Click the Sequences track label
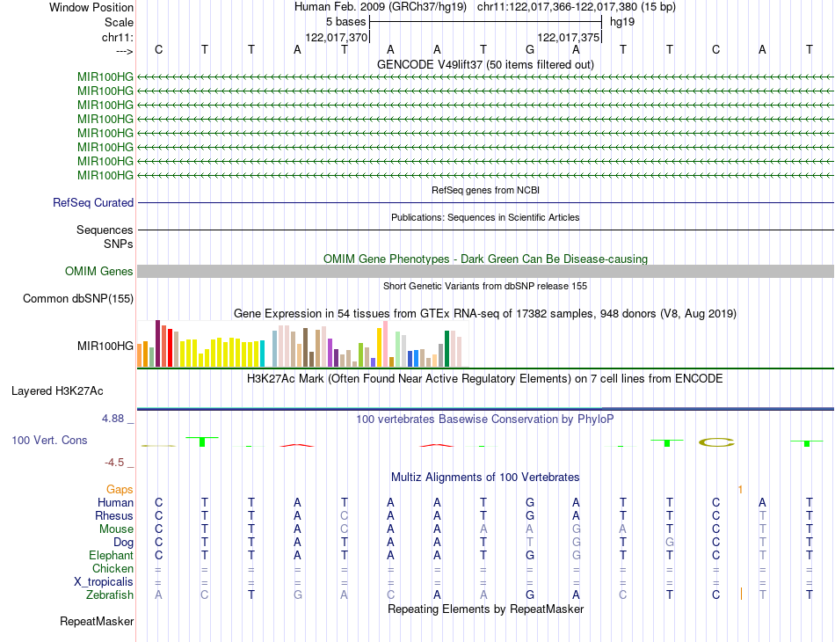Viewport: 835px width, 642px height. point(105,230)
